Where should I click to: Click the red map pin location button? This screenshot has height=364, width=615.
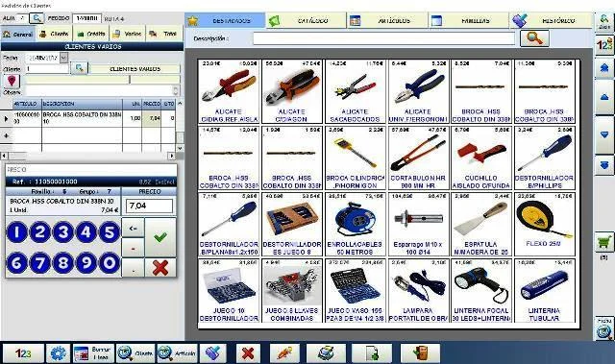[x=12, y=81]
